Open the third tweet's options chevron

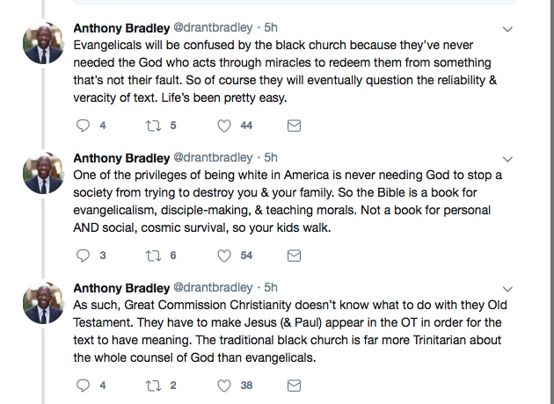click(507, 288)
